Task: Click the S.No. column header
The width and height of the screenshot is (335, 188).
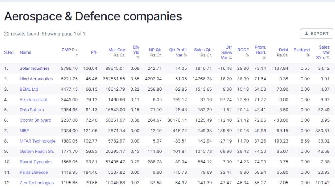Action: pos(9,52)
